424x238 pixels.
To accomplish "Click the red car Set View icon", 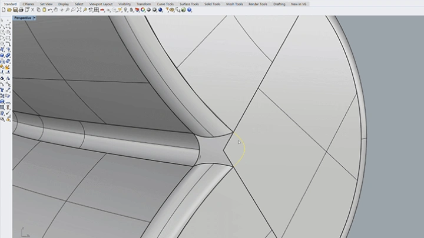I will (102, 10).
